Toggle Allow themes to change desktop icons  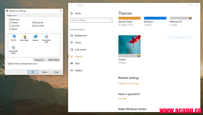[x=9, y=64]
